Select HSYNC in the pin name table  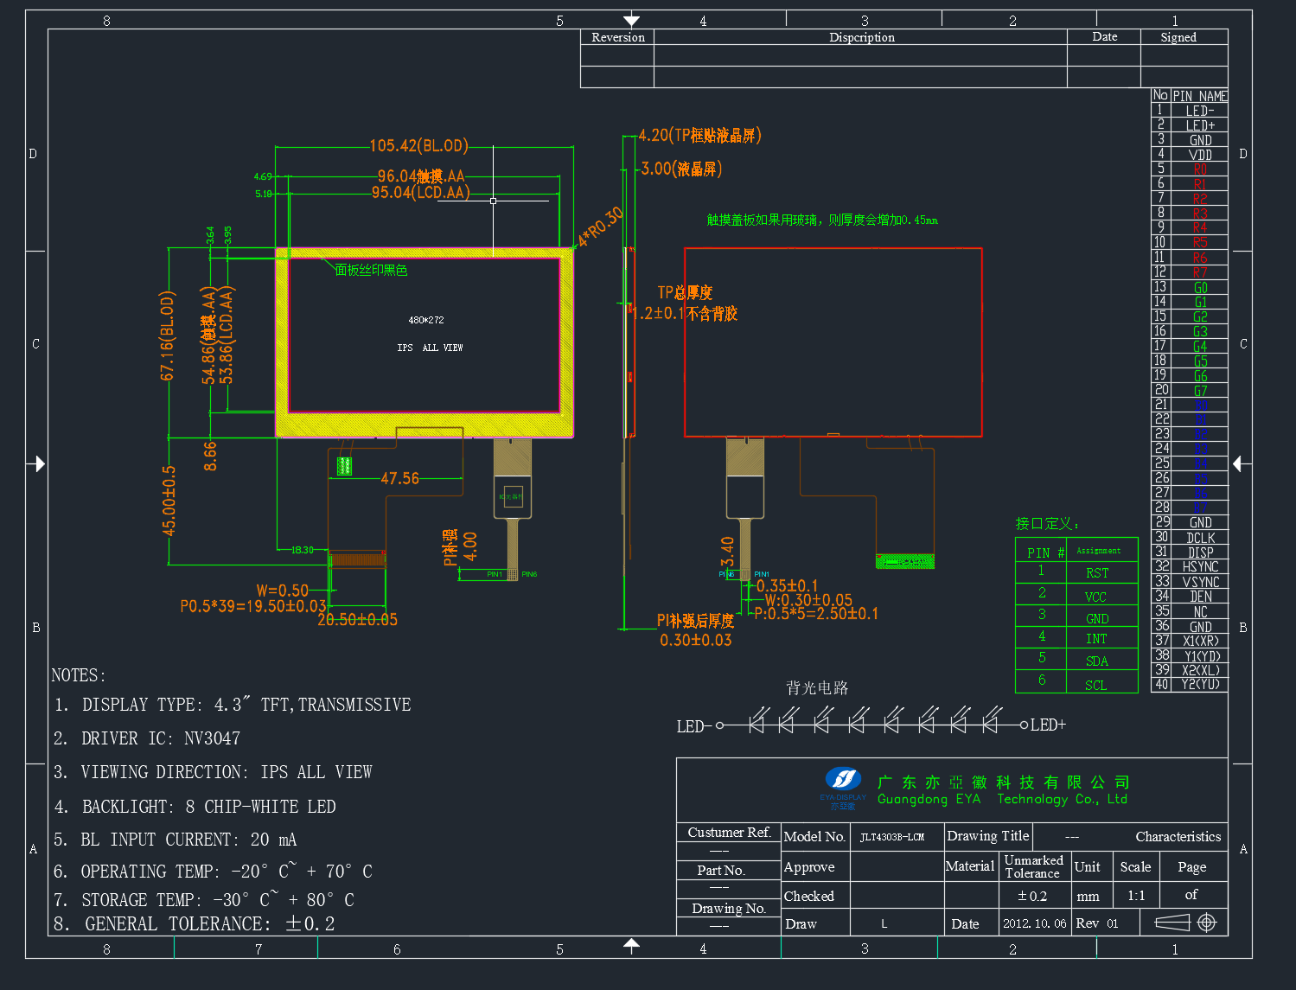pyautogui.click(x=1200, y=567)
